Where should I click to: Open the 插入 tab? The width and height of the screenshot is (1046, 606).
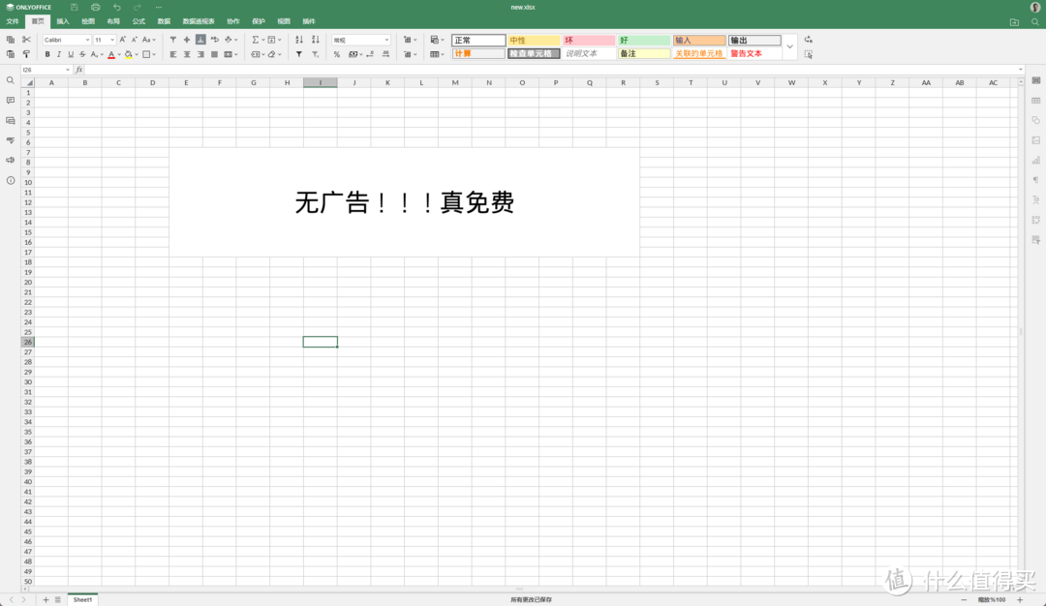(x=63, y=20)
